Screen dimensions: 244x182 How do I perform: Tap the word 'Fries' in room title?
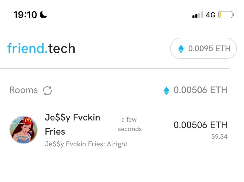[55, 132]
